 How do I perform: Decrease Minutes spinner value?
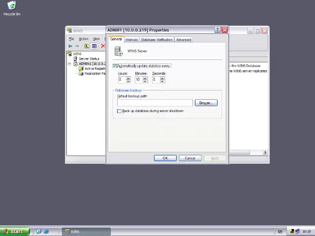145,81
